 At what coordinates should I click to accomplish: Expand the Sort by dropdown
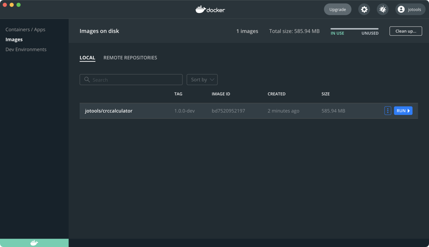point(202,80)
